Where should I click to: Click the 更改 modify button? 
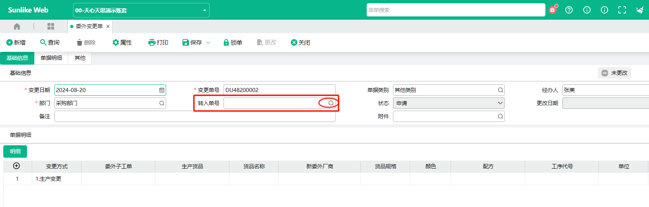267,43
